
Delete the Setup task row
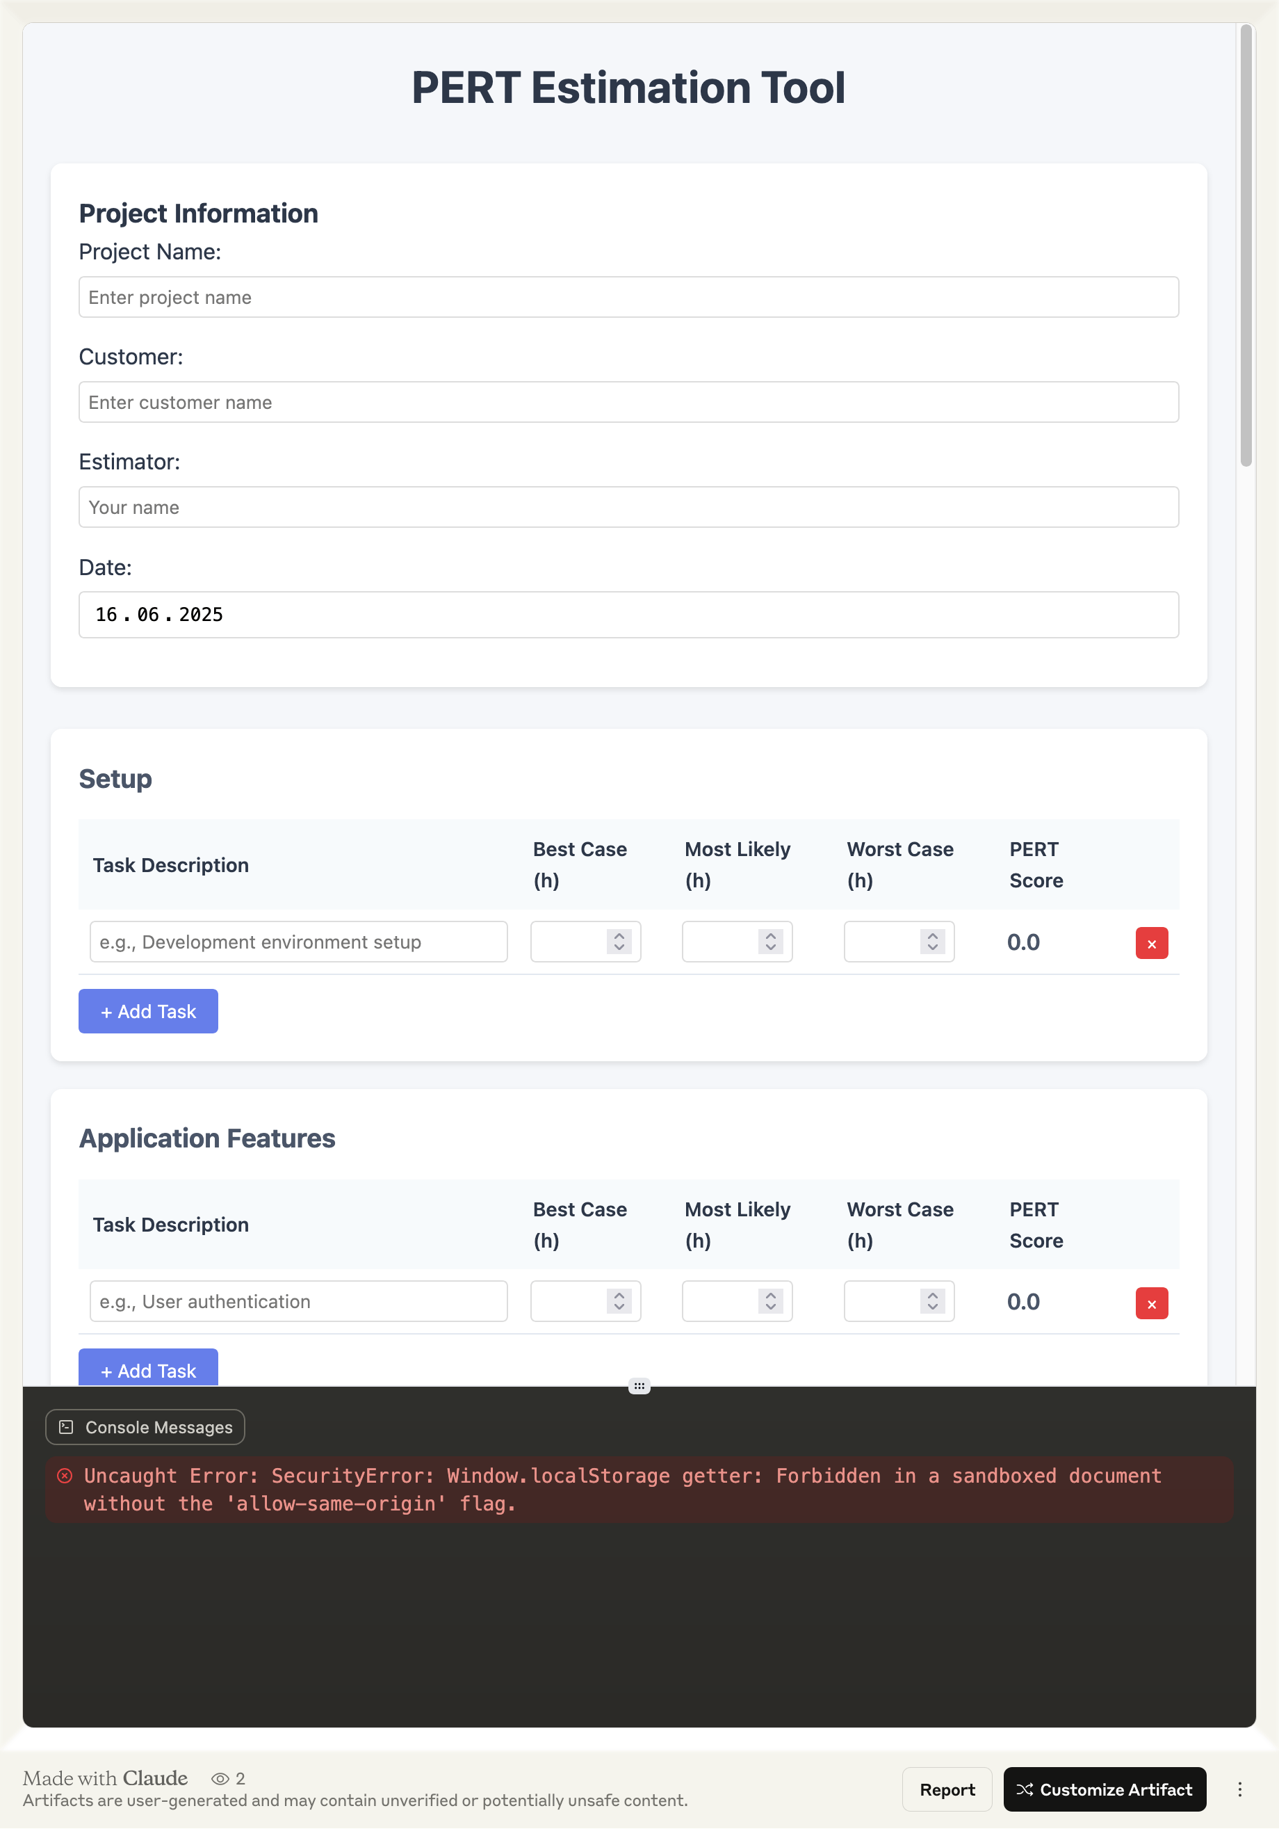1151,943
